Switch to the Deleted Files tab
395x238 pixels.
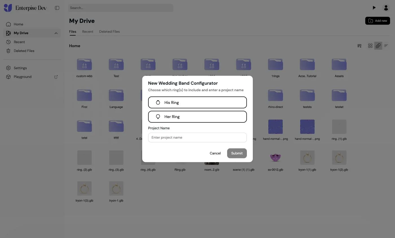click(x=109, y=32)
